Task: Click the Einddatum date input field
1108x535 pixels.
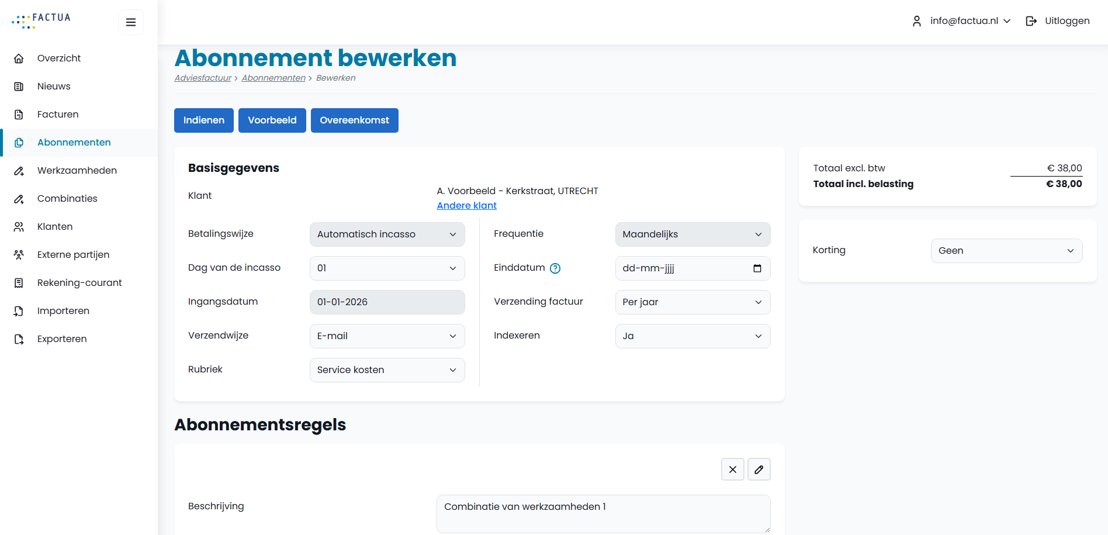Action: [x=693, y=268]
